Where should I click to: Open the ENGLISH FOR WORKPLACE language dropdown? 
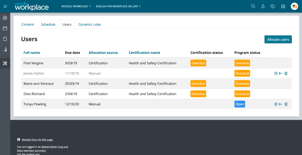118,6
